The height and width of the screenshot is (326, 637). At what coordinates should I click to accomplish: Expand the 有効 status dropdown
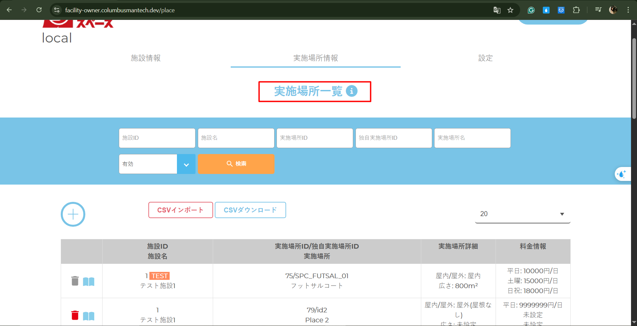(x=186, y=164)
